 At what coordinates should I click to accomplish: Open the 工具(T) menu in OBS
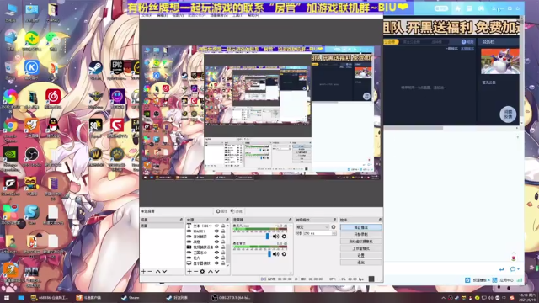(237, 15)
